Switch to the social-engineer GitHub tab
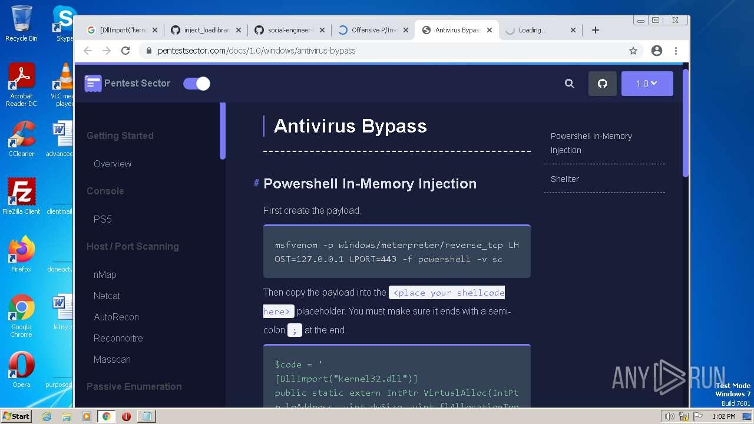754x424 pixels. pyautogui.click(x=289, y=30)
